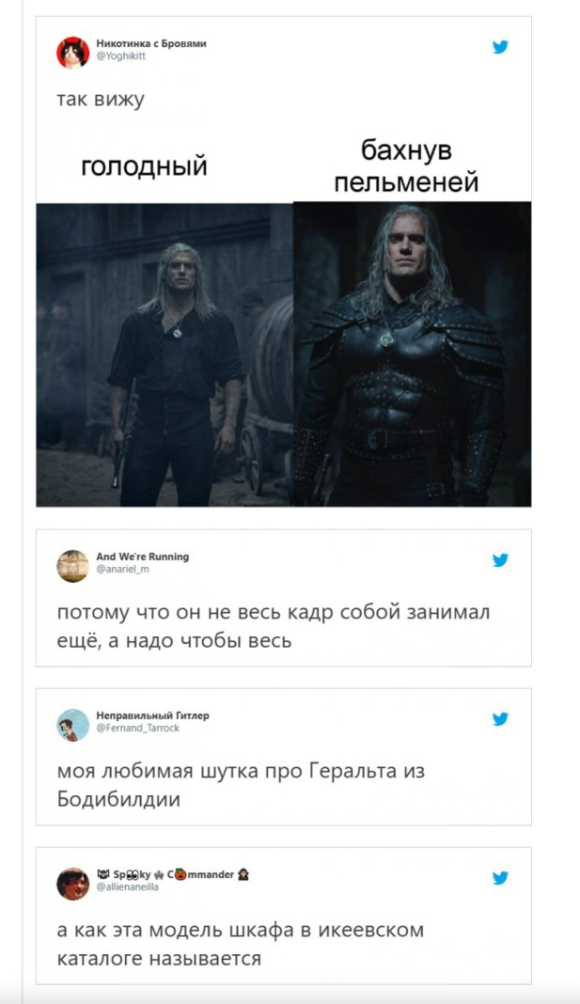Click Twitter bird icon on the Fernand_Tarrock tweet

coord(500,719)
